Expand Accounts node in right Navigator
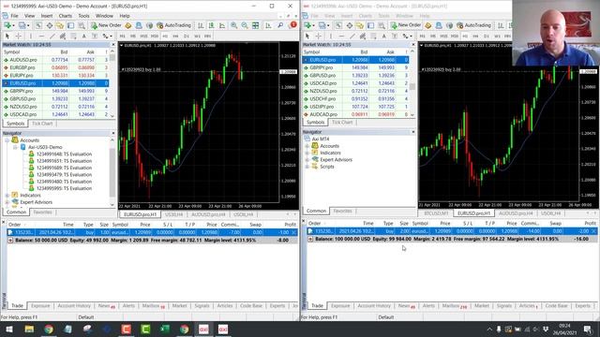600x337 pixels. click(307, 146)
